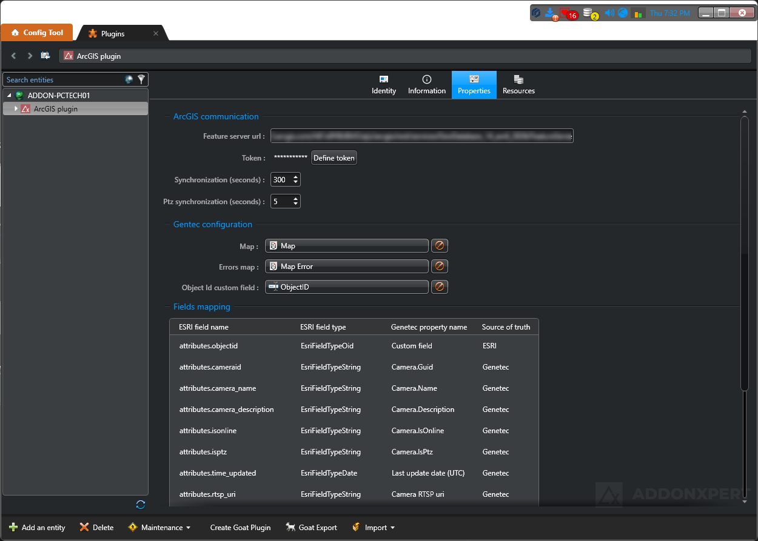Increase Synchronization seconds with up arrow
The image size is (758, 541).
[x=295, y=177]
